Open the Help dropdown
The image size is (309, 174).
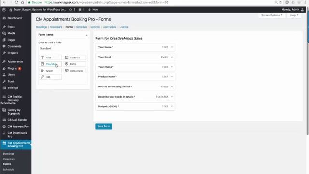[294, 15]
